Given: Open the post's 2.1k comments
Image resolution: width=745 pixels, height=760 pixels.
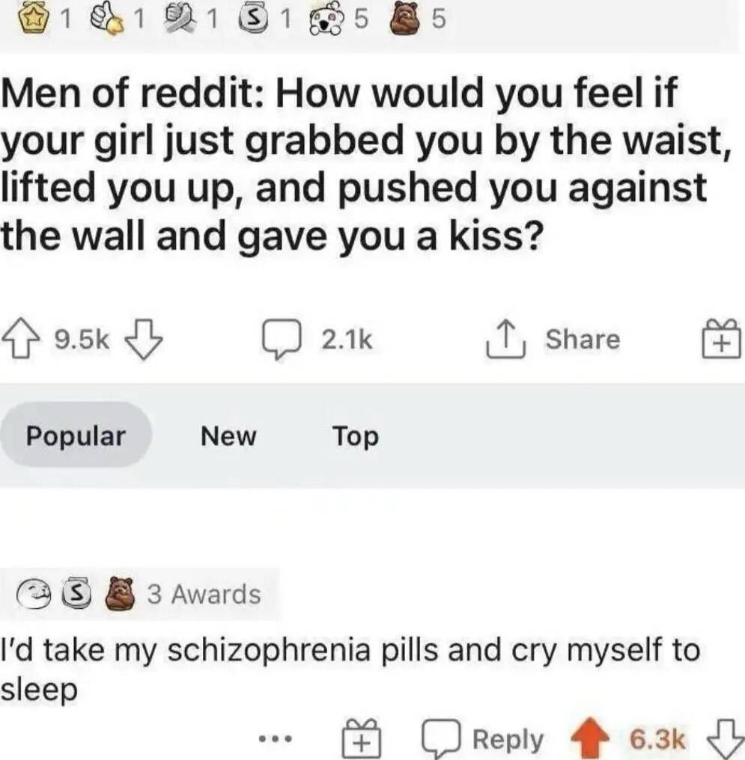Looking at the screenshot, I should (317, 339).
